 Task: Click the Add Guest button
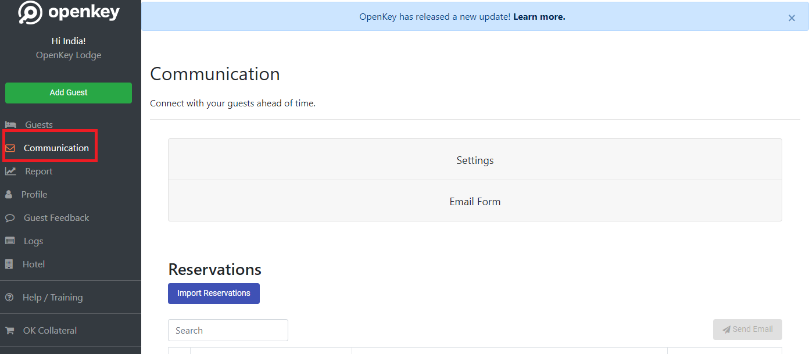68,92
